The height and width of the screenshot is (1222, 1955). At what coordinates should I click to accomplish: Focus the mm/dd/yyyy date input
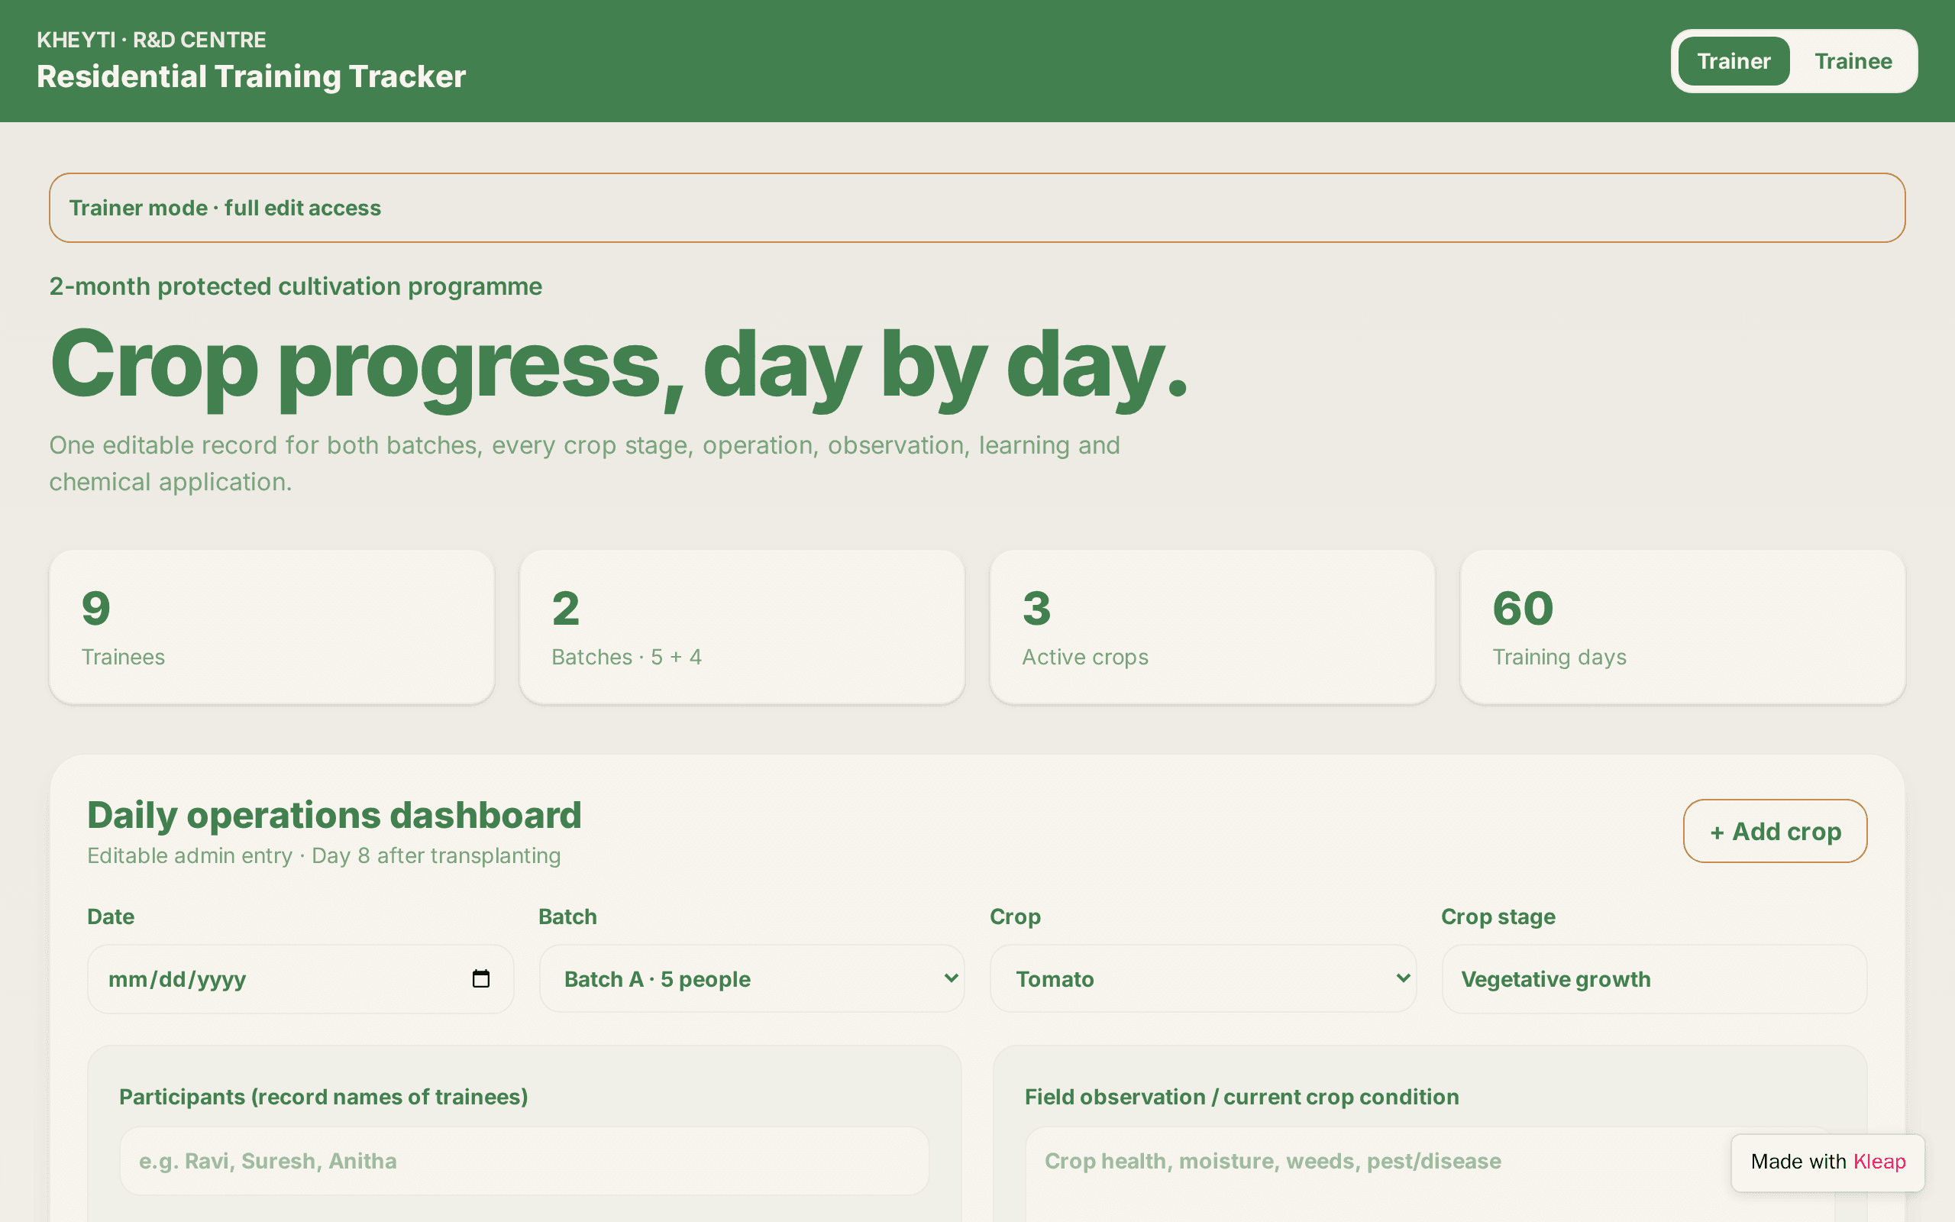coord(301,978)
